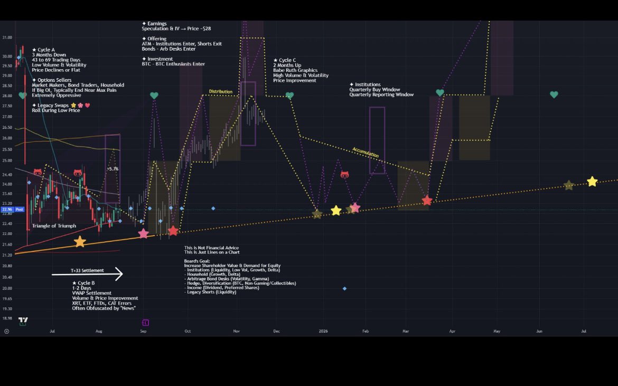Click the red cat face in January 2026

(x=344, y=174)
